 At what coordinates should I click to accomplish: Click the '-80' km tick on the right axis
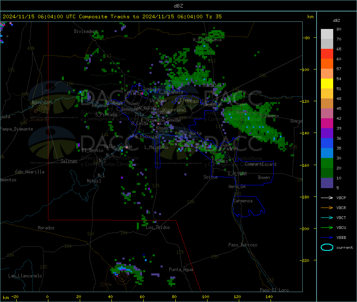(307, 38)
